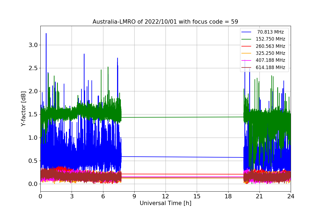Click the x-axis tick label '24'
Viewport: 323px width, 215px height.
pyautogui.click(x=291, y=196)
